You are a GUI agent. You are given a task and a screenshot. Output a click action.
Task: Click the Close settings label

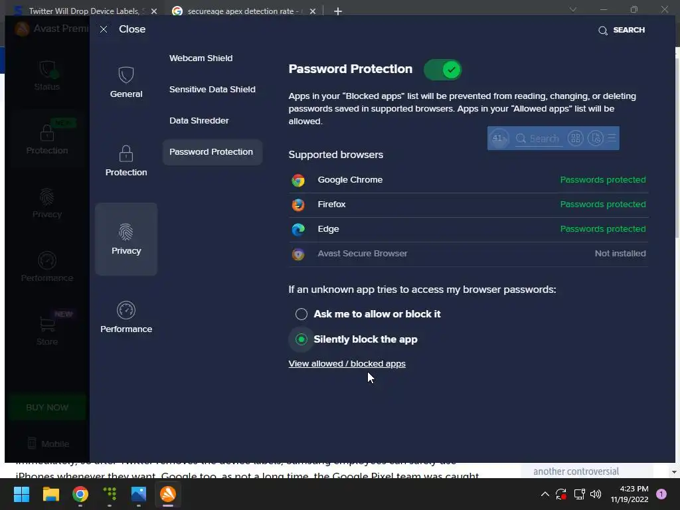(132, 29)
